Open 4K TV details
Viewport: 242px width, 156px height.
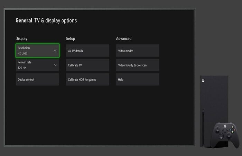tap(87, 51)
